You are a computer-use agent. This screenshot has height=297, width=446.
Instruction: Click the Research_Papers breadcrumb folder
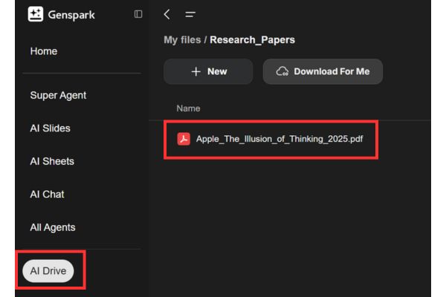[x=252, y=39]
